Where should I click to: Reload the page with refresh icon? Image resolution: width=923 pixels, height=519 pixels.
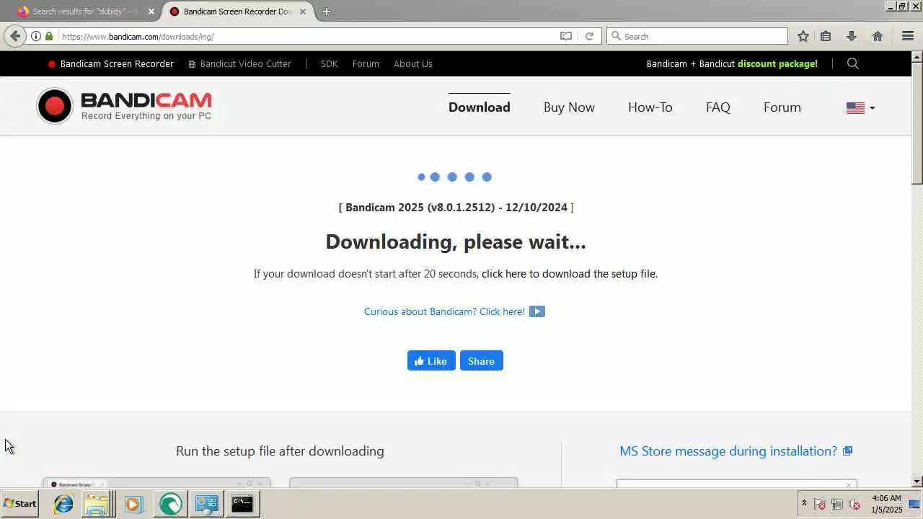pyautogui.click(x=589, y=36)
